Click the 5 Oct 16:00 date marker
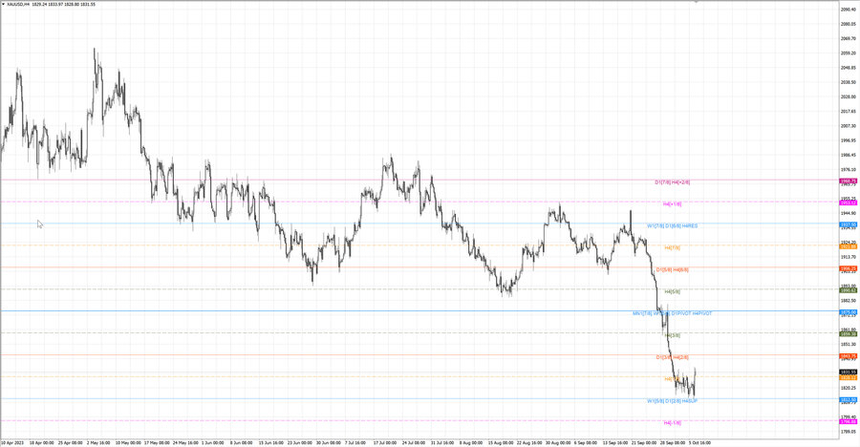The width and height of the screenshot is (860, 447). (699, 442)
